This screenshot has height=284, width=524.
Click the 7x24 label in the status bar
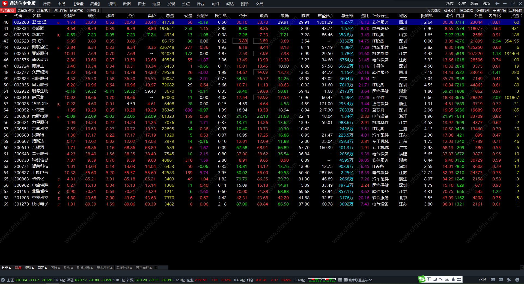[x=482, y=279]
